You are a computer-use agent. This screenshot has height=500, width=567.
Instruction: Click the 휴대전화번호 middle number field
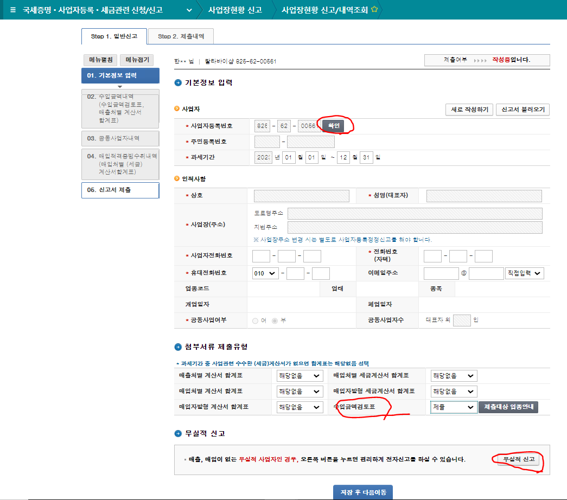coord(295,273)
